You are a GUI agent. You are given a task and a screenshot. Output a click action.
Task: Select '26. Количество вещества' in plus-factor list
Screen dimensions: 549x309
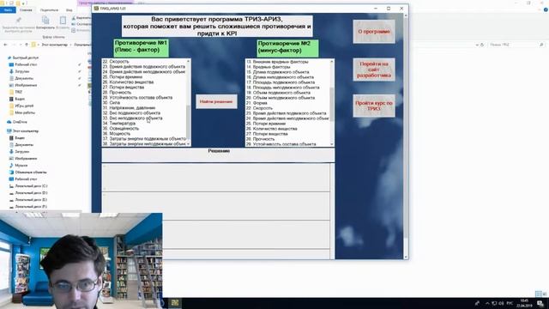[x=128, y=82]
